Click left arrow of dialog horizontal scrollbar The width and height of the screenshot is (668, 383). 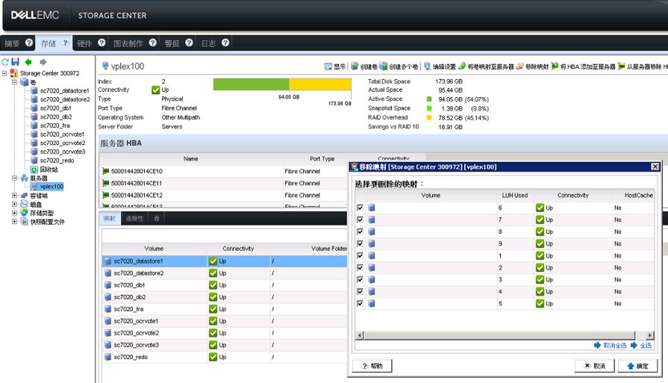coord(360,335)
